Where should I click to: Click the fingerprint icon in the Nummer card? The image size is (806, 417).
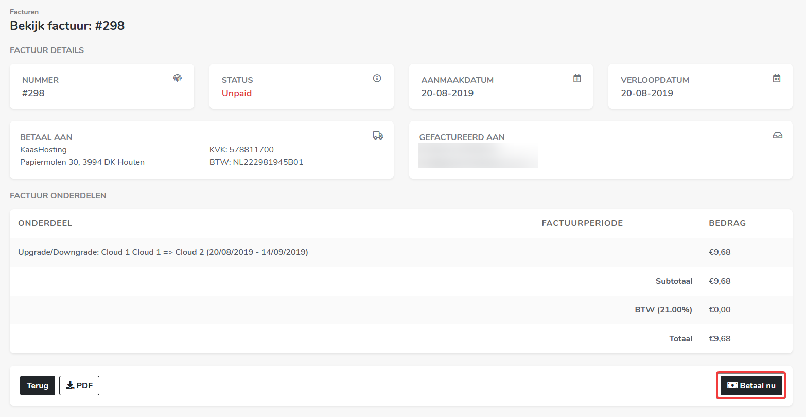coord(178,78)
